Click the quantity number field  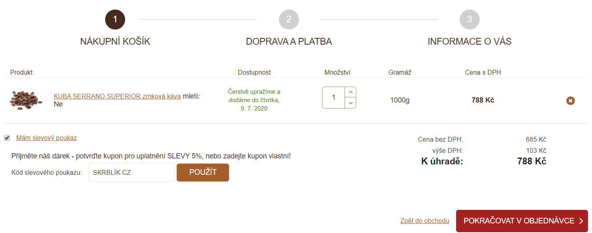pyautogui.click(x=334, y=98)
